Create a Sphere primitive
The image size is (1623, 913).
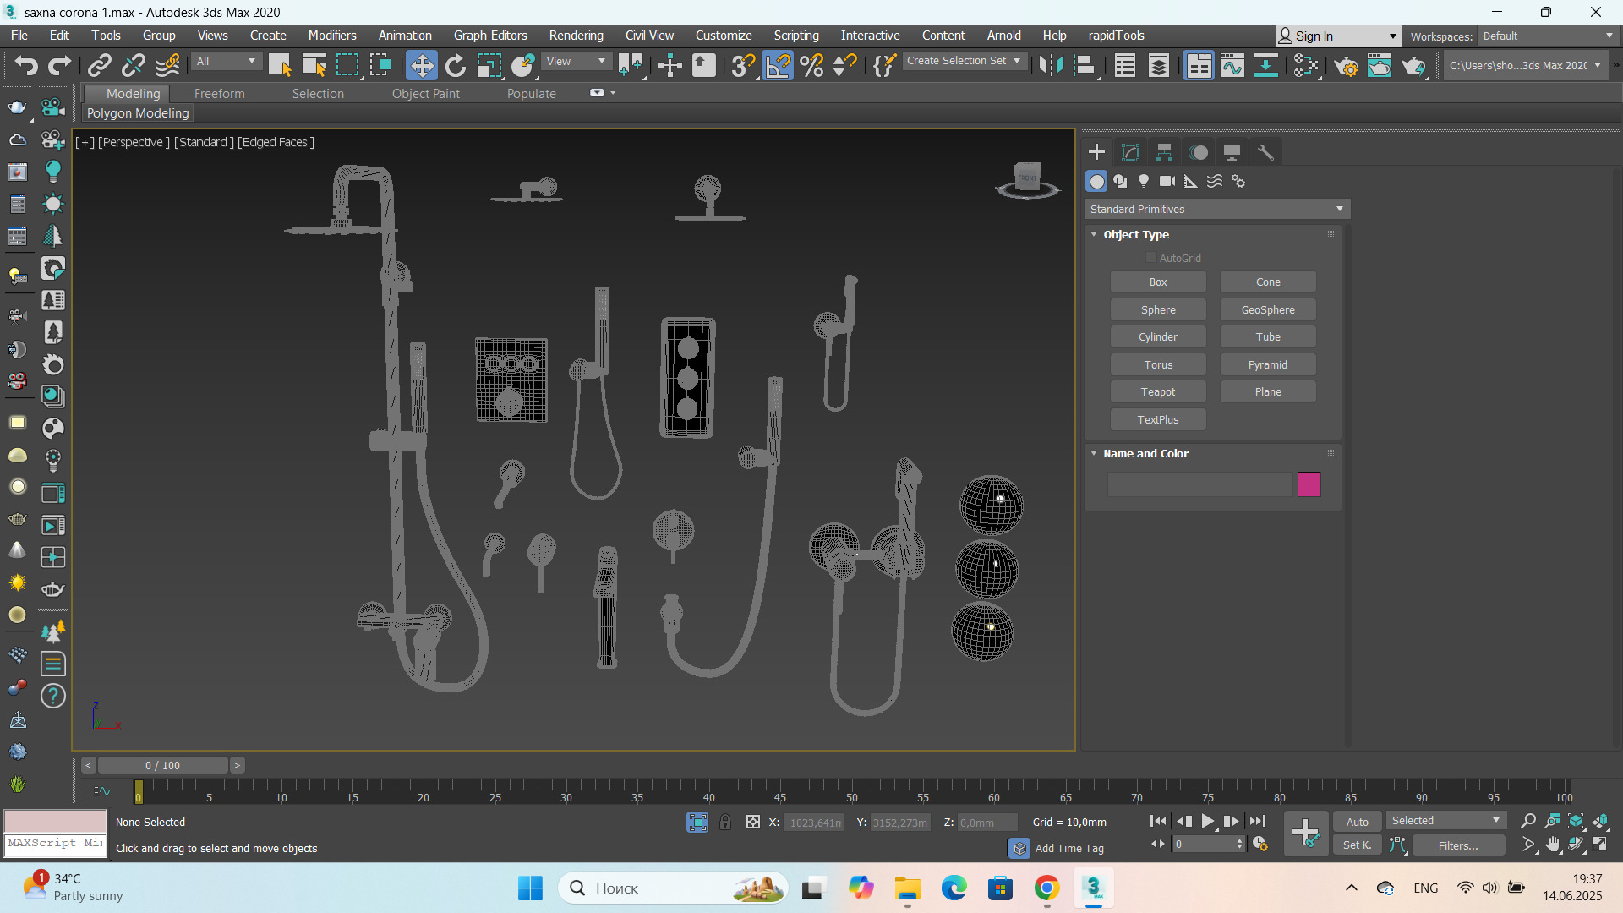coord(1158,309)
